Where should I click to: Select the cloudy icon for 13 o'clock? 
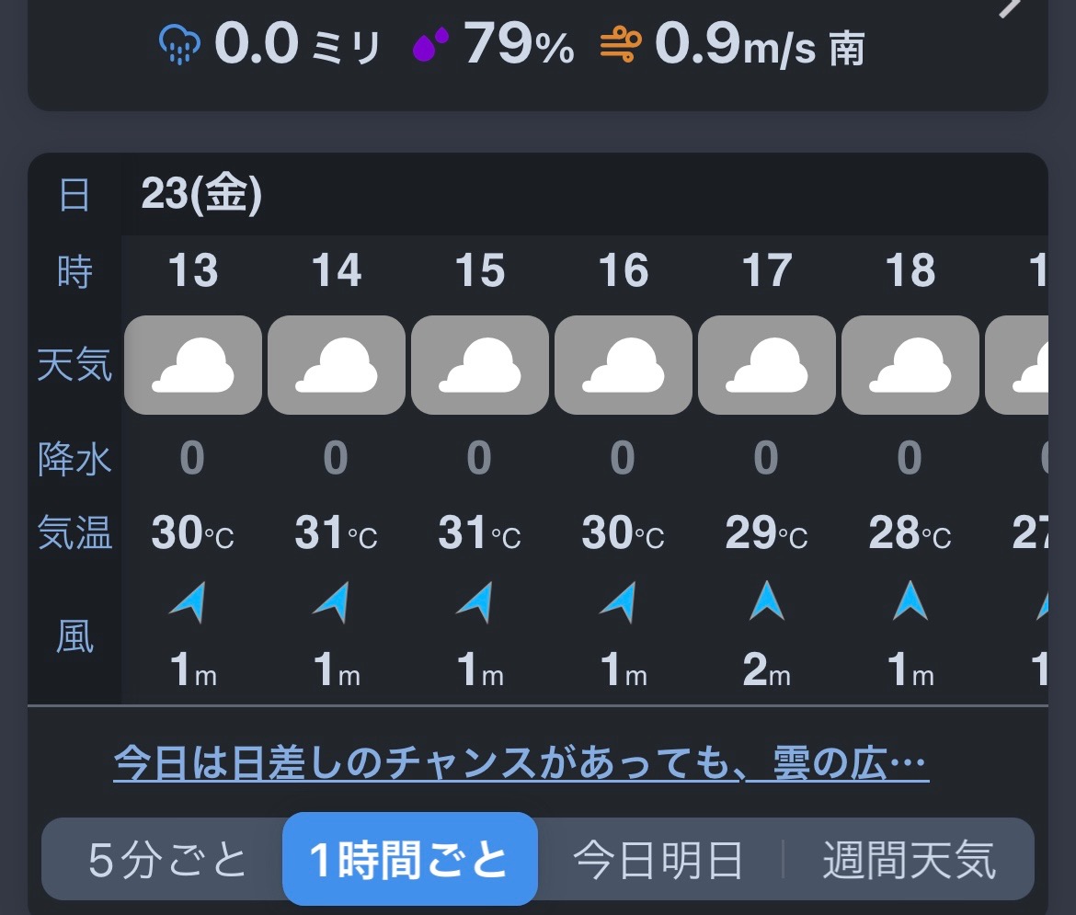(x=193, y=364)
